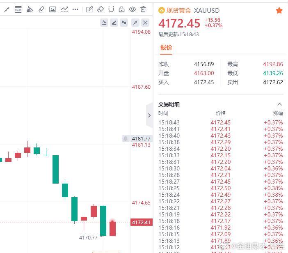Select the forecast trend arrow tool

64,9
